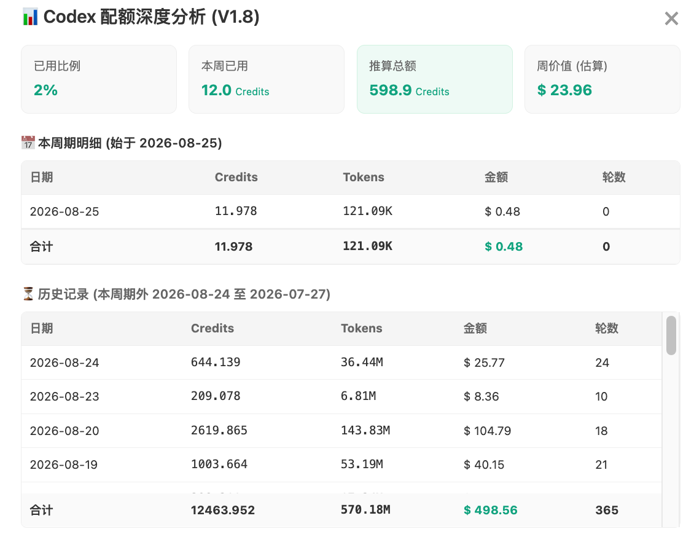This screenshot has height=537, width=694.
Task: Select the 本周已用 12.0 Credits card
Action: pyautogui.click(x=267, y=79)
